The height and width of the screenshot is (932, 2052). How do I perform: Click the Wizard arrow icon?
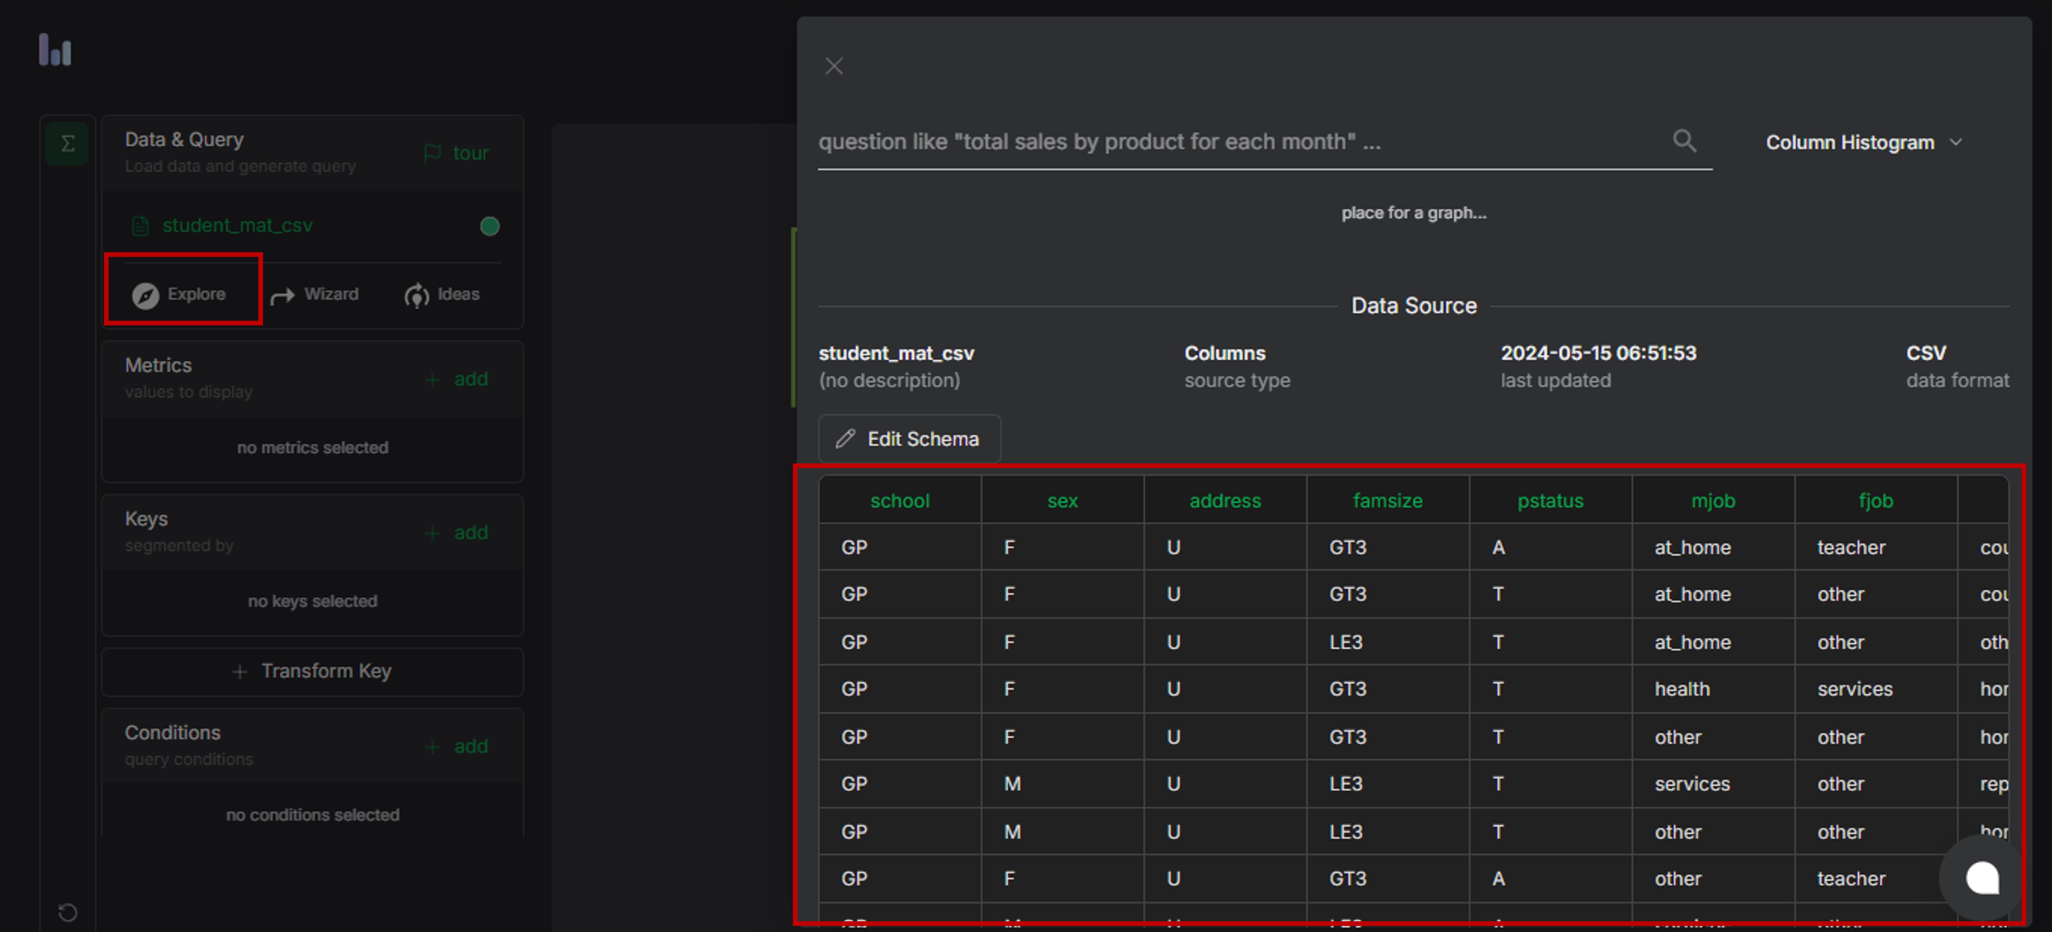coord(282,297)
